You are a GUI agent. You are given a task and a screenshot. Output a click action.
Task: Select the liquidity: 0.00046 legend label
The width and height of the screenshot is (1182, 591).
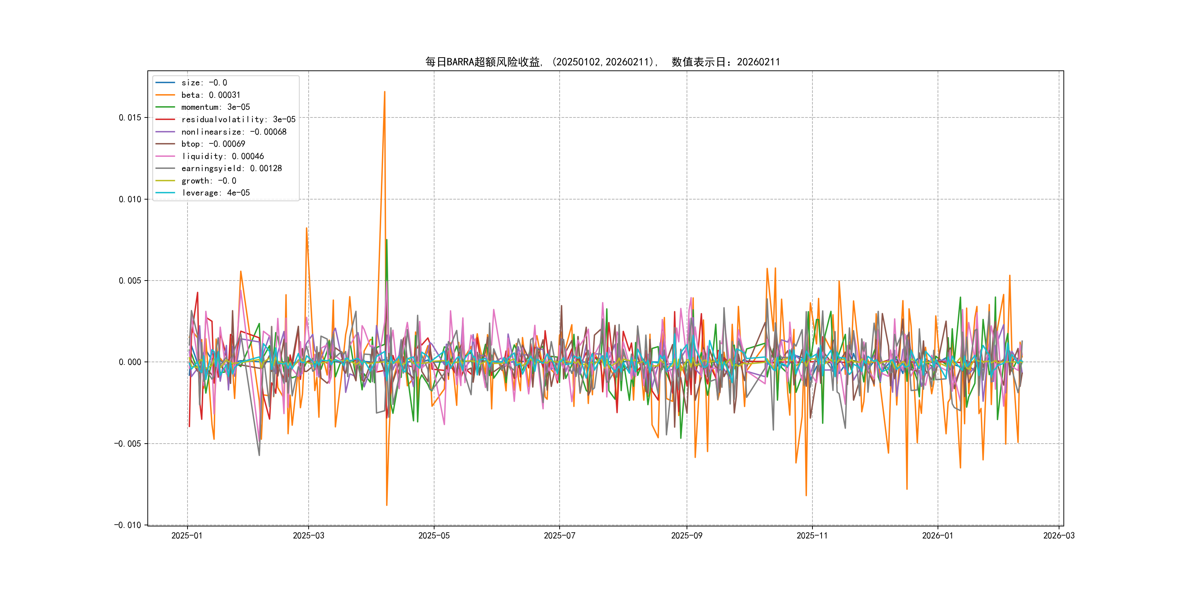point(223,156)
